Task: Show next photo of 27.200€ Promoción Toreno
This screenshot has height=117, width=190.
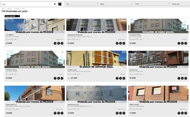Action: [x=64, y=62]
